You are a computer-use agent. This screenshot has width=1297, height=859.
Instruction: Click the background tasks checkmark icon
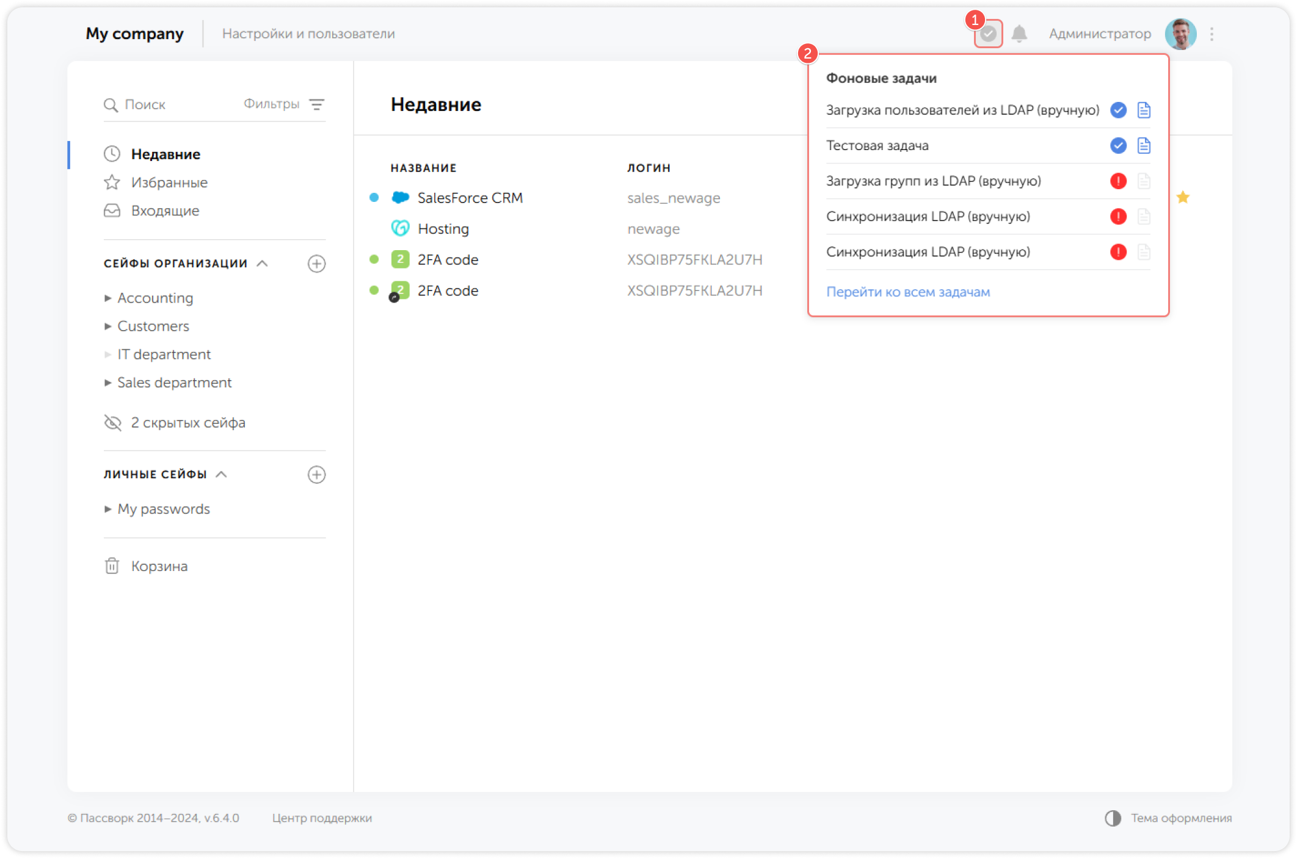[988, 34]
